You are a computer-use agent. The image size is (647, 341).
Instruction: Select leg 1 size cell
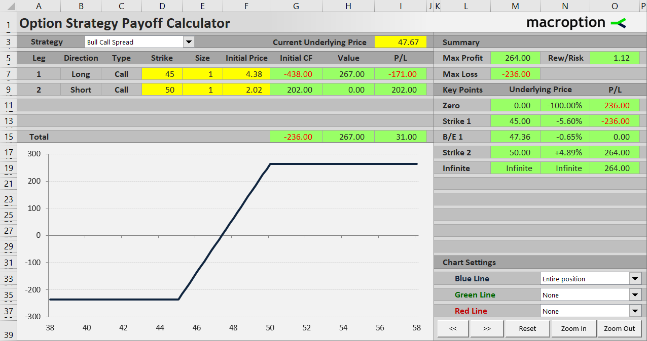coord(202,74)
